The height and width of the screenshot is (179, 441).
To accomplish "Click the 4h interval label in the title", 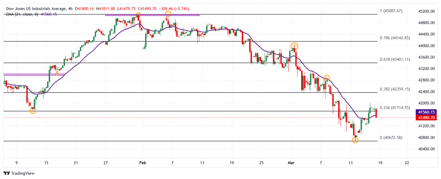I will [70, 9].
